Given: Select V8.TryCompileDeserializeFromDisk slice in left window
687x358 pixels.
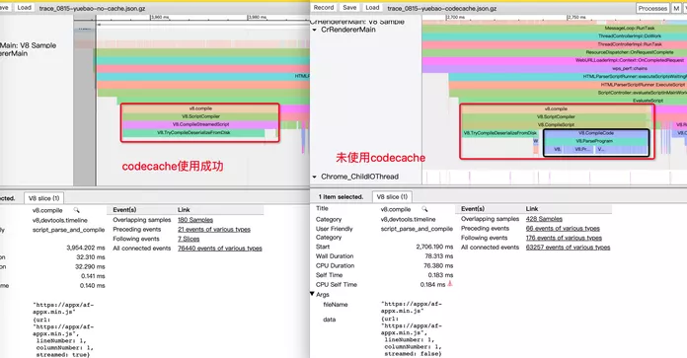Looking at the screenshot, I should click(193, 132).
